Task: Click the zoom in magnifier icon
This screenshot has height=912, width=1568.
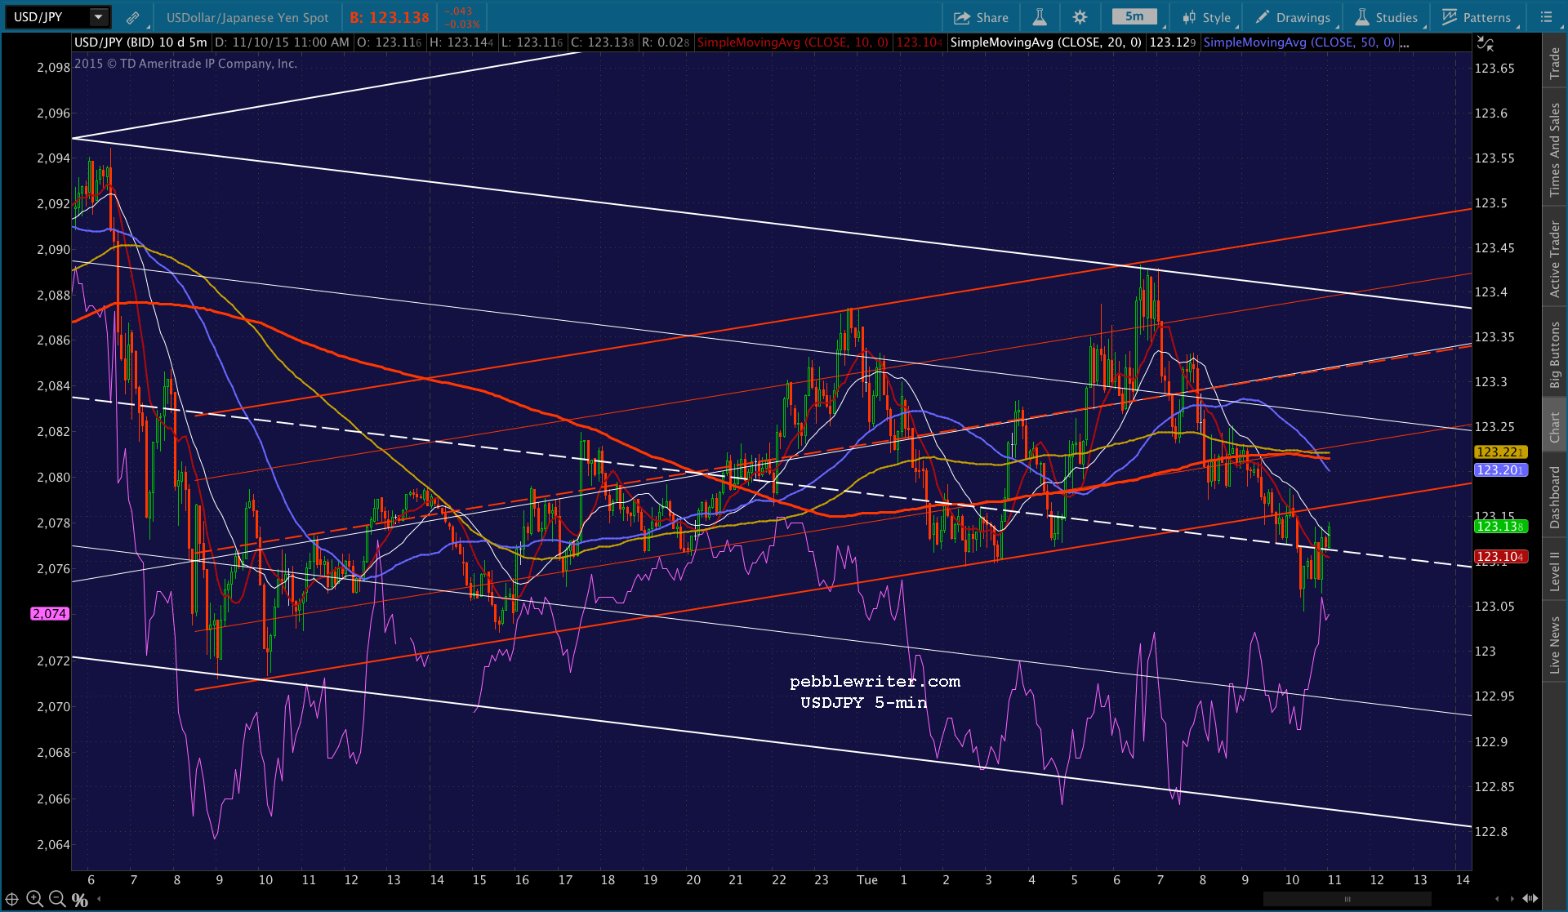Action: pos(34,899)
